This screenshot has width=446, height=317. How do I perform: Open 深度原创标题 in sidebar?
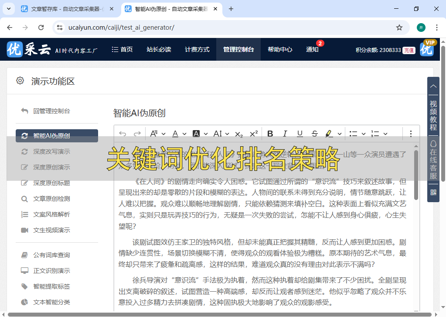51,183
